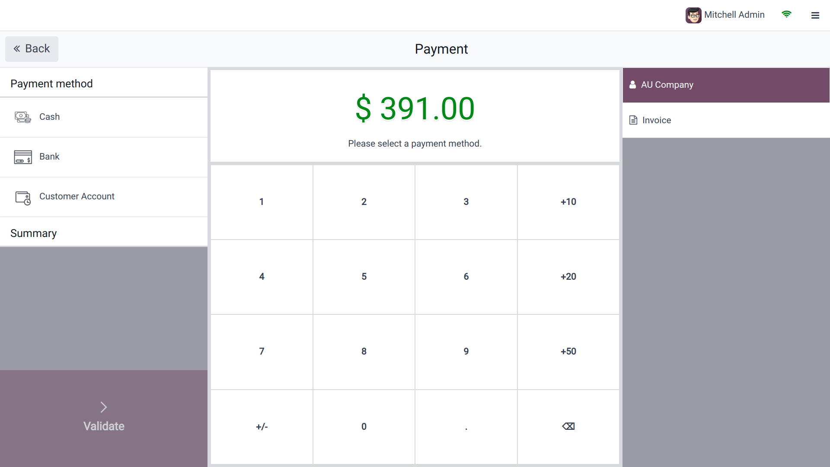The height and width of the screenshot is (467, 830).
Task: Click the Back button
Action: click(32, 48)
